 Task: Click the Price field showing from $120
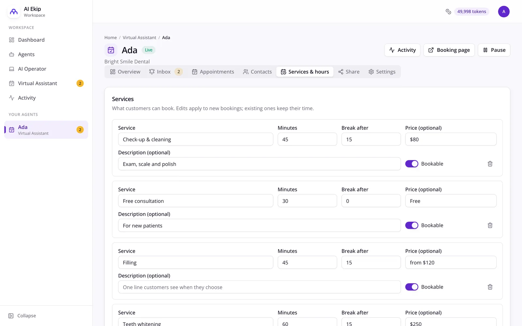pyautogui.click(x=451, y=262)
